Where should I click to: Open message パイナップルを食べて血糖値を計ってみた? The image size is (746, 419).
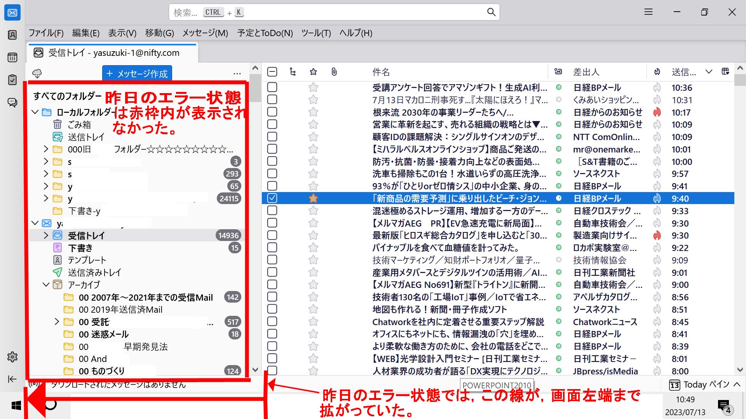click(x=446, y=248)
